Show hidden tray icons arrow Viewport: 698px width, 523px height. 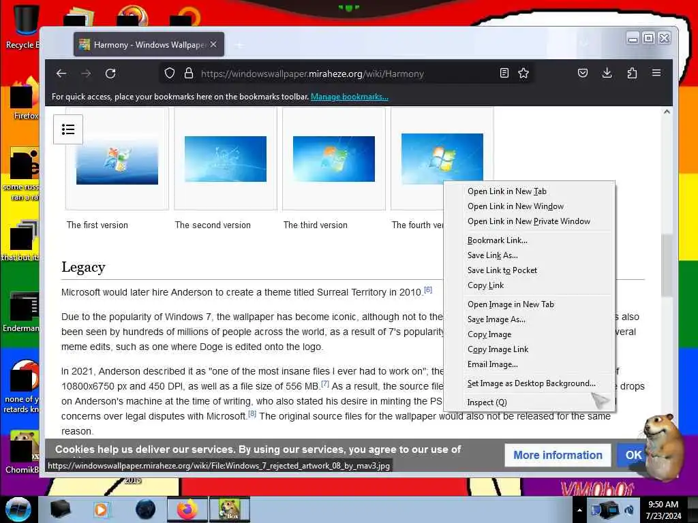pyautogui.click(x=579, y=510)
